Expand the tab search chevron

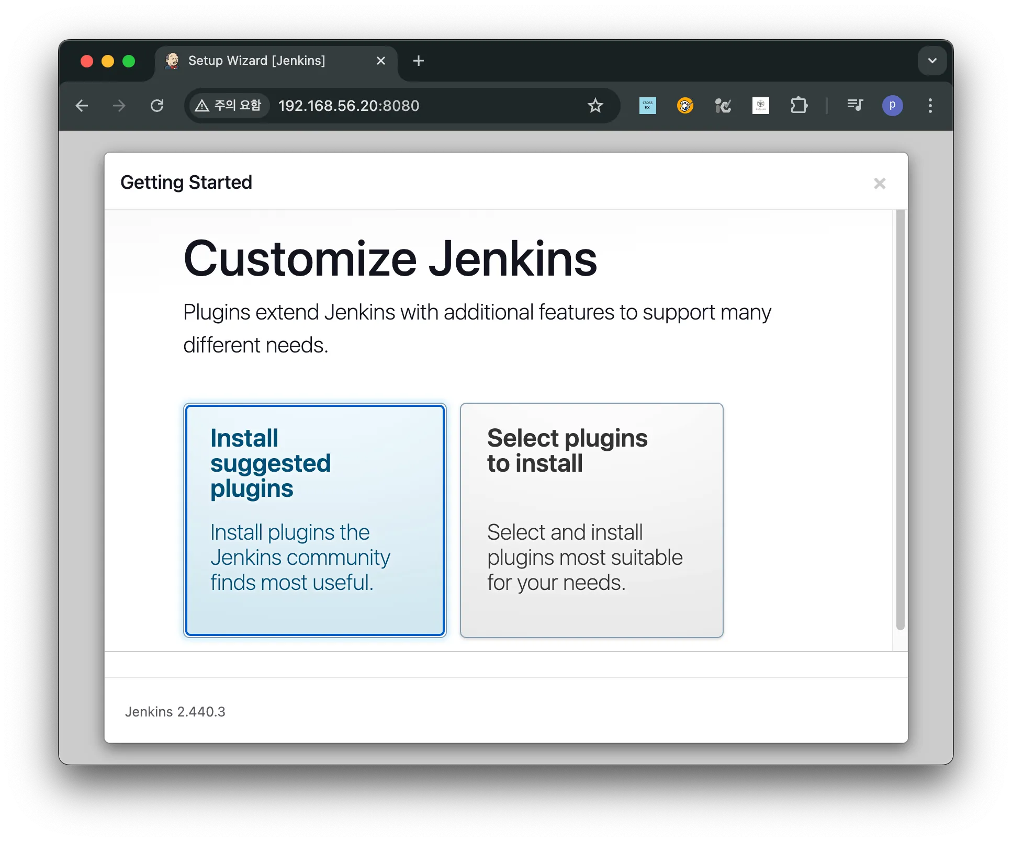(x=932, y=61)
